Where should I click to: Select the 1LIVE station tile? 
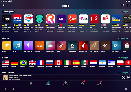pyautogui.click(x=83, y=19)
